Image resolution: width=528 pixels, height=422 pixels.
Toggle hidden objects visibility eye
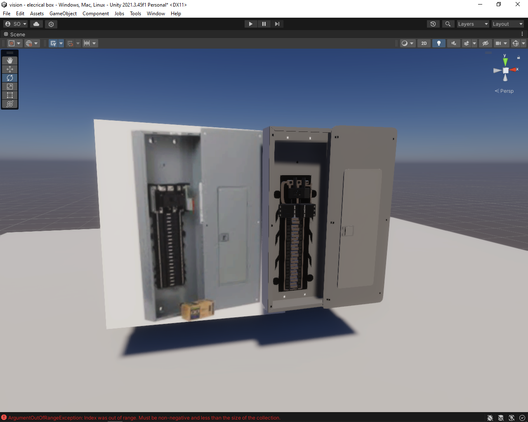(x=486, y=43)
